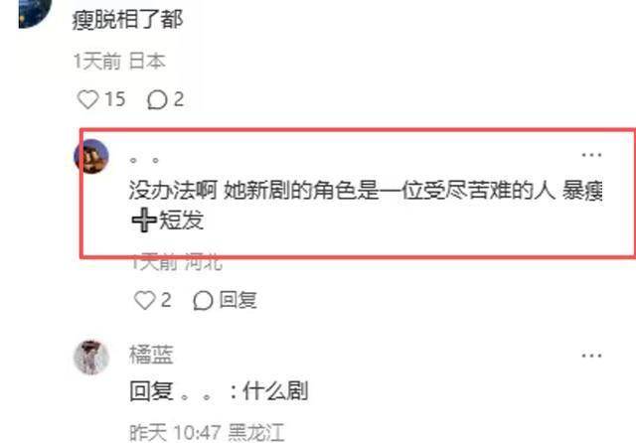The image size is (636, 443).
Task: Click the partially visible top commenter avatar
Action: coord(36,13)
